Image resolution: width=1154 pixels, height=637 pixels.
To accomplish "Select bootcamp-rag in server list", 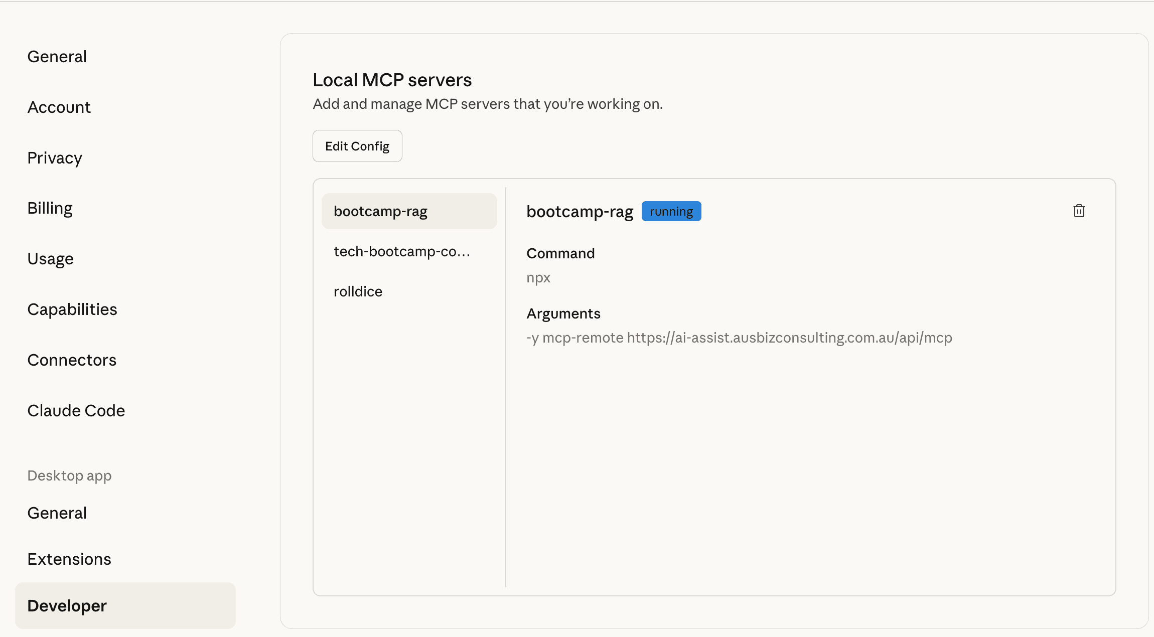I will 409,211.
